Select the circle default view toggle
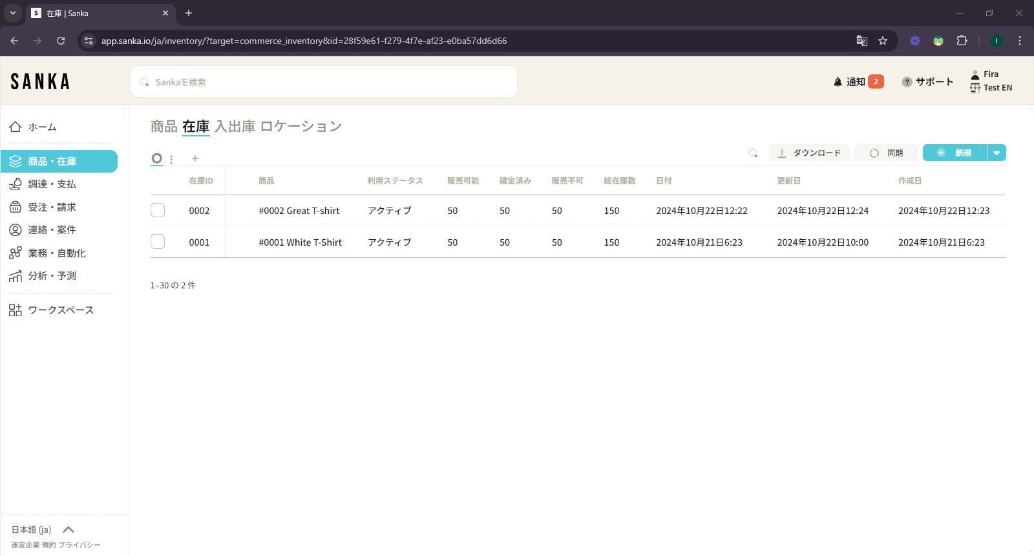Image resolution: width=1034 pixels, height=556 pixels. click(156, 158)
